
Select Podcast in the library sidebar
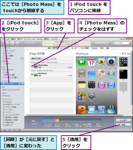click(x=7, y=59)
